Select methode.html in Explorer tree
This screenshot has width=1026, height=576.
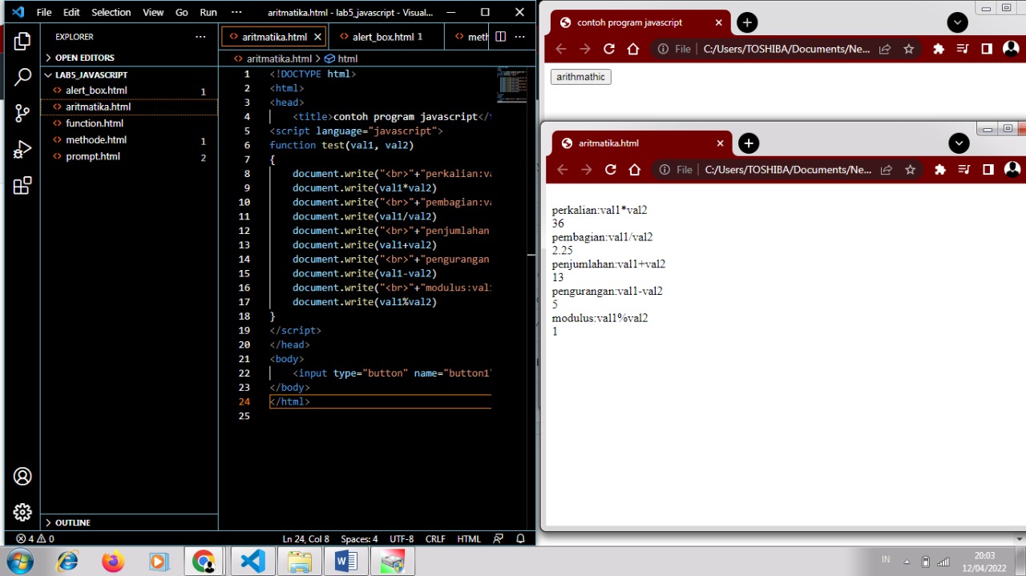129,139
